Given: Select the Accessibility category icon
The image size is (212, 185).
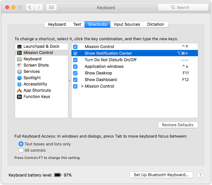Looking at the screenshot, I should 19,84.
